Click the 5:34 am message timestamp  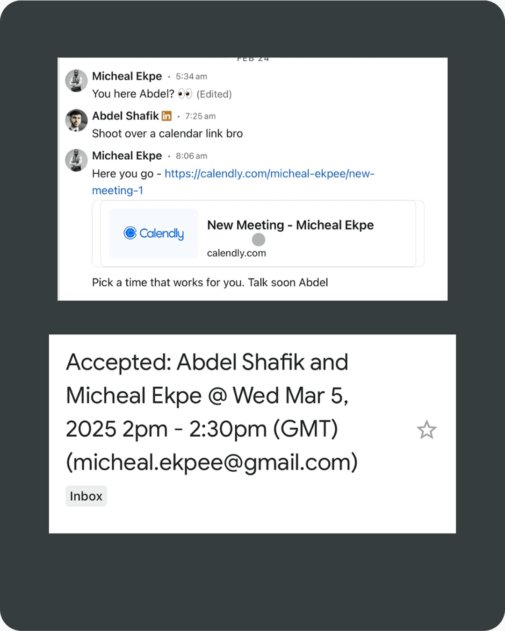click(191, 77)
